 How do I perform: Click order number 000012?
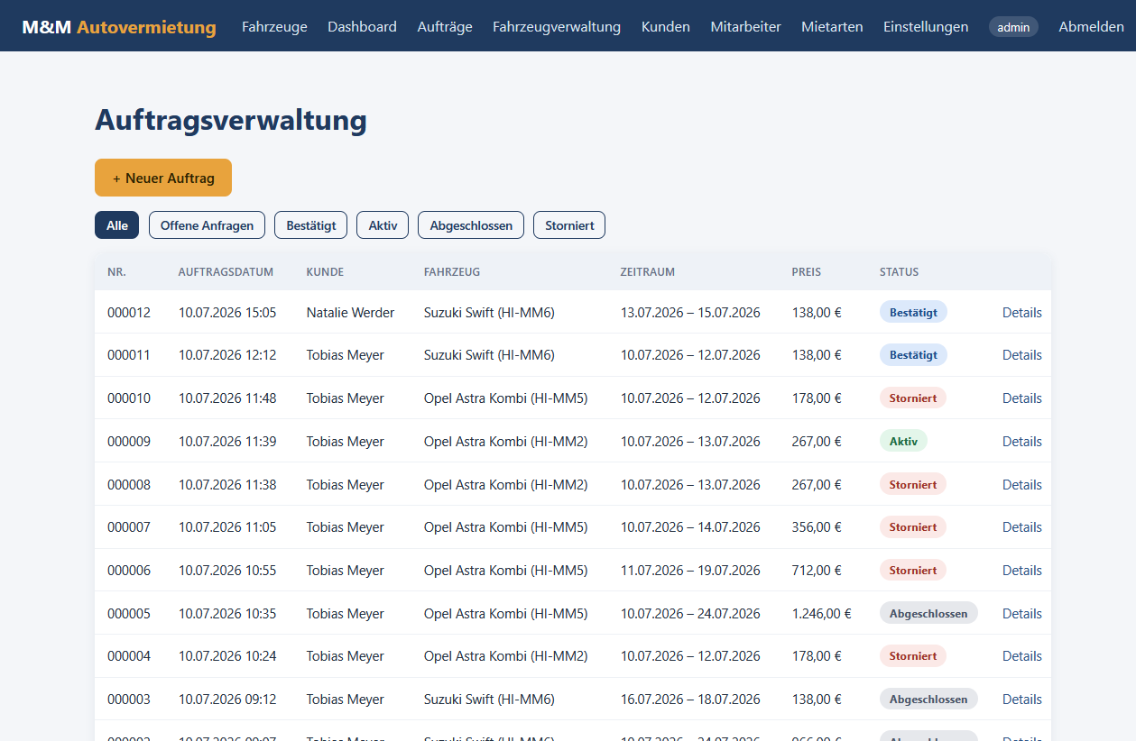point(129,313)
